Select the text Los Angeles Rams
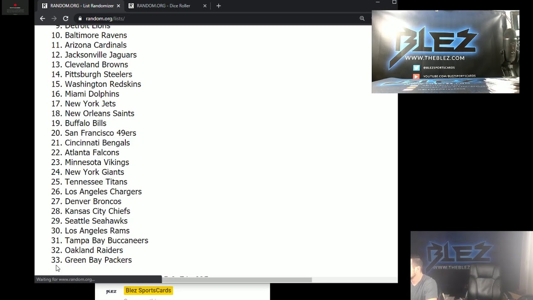The image size is (533, 300). [x=97, y=231]
